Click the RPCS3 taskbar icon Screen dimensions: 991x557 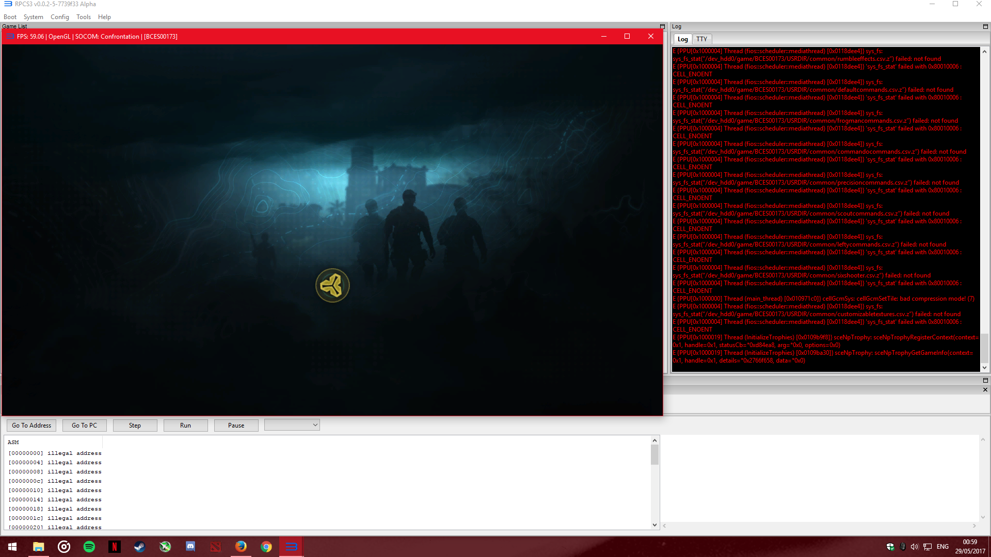tap(291, 547)
